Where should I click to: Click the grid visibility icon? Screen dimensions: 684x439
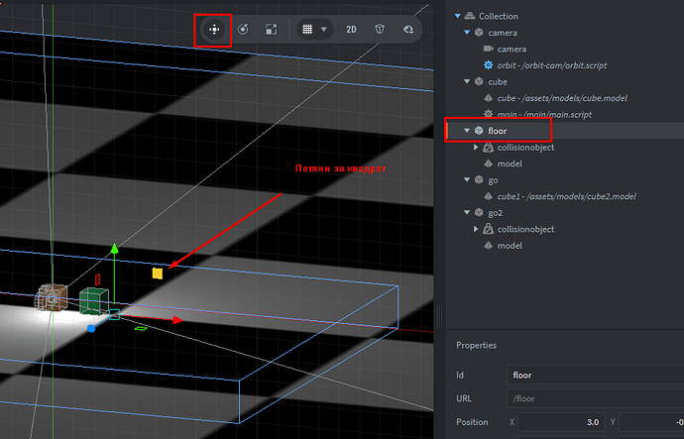click(x=308, y=30)
